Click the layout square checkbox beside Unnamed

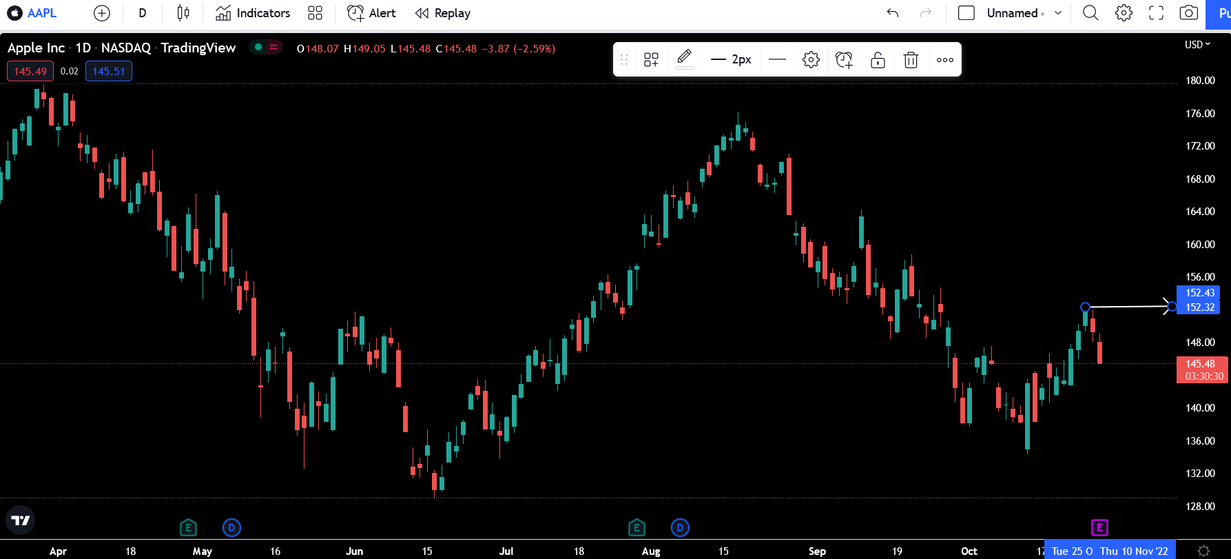966,13
